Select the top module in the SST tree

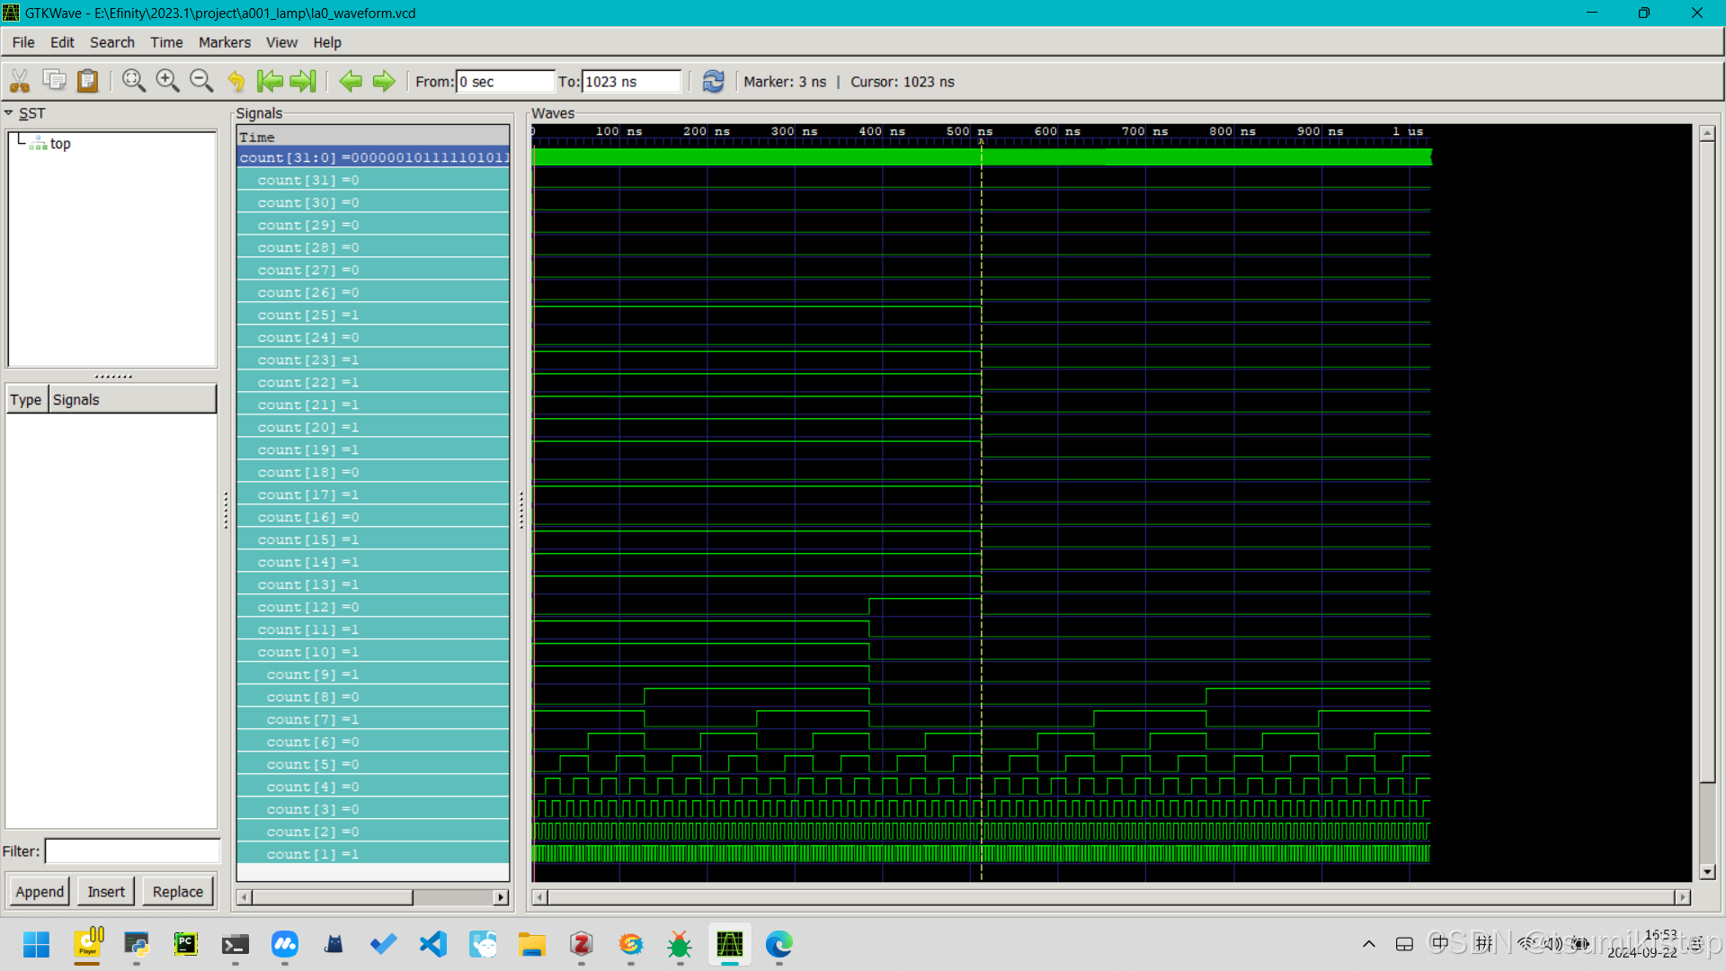[x=59, y=144]
